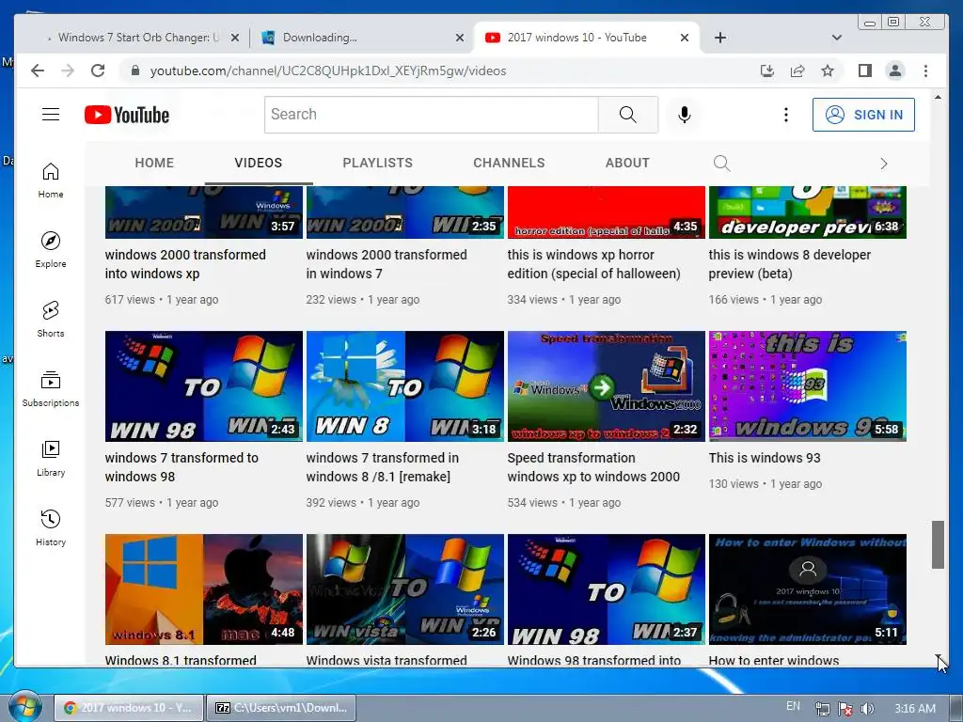The width and height of the screenshot is (963, 722).
Task: Click the search magnifier button
Action: (x=627, y=115)
